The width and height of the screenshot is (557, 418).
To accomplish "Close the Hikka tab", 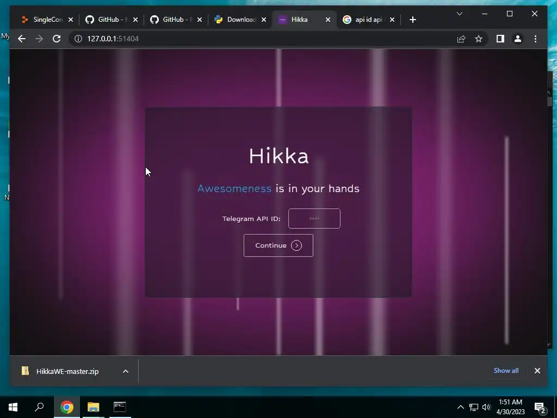I will coord(328,20).
